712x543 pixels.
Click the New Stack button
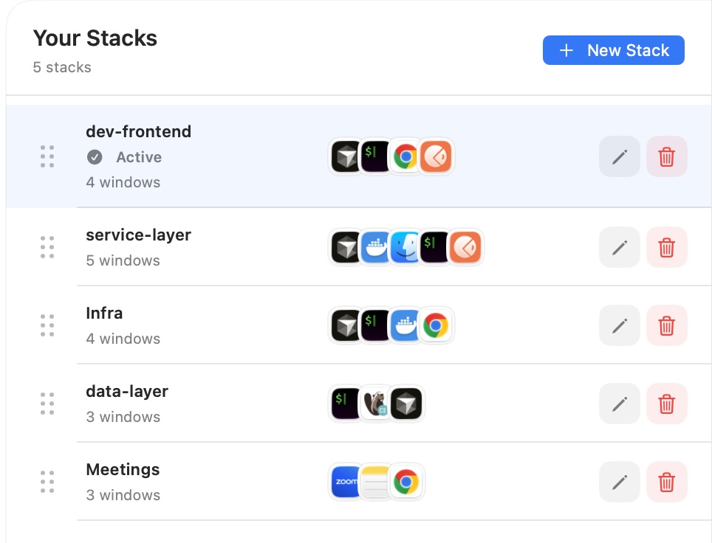tap(613, 50)
